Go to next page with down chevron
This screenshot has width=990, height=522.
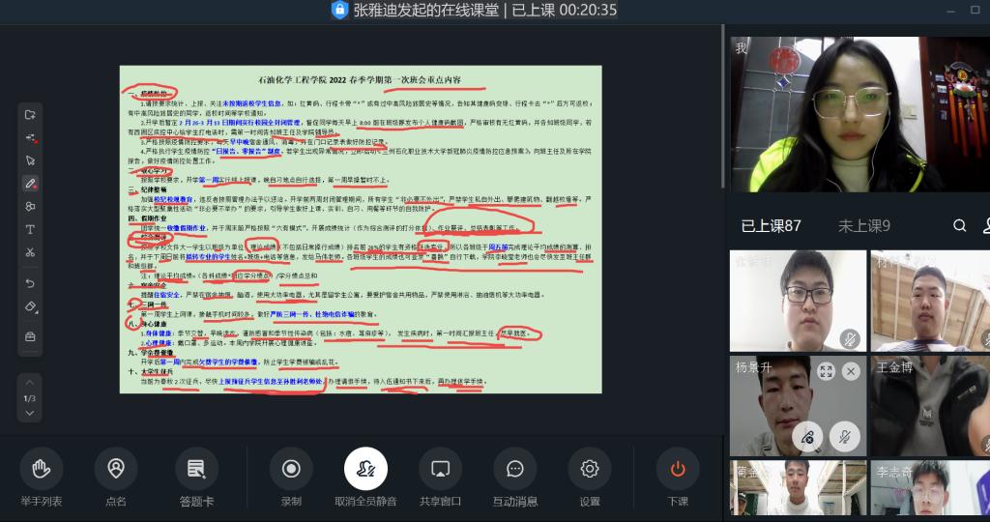coord(30,413)
